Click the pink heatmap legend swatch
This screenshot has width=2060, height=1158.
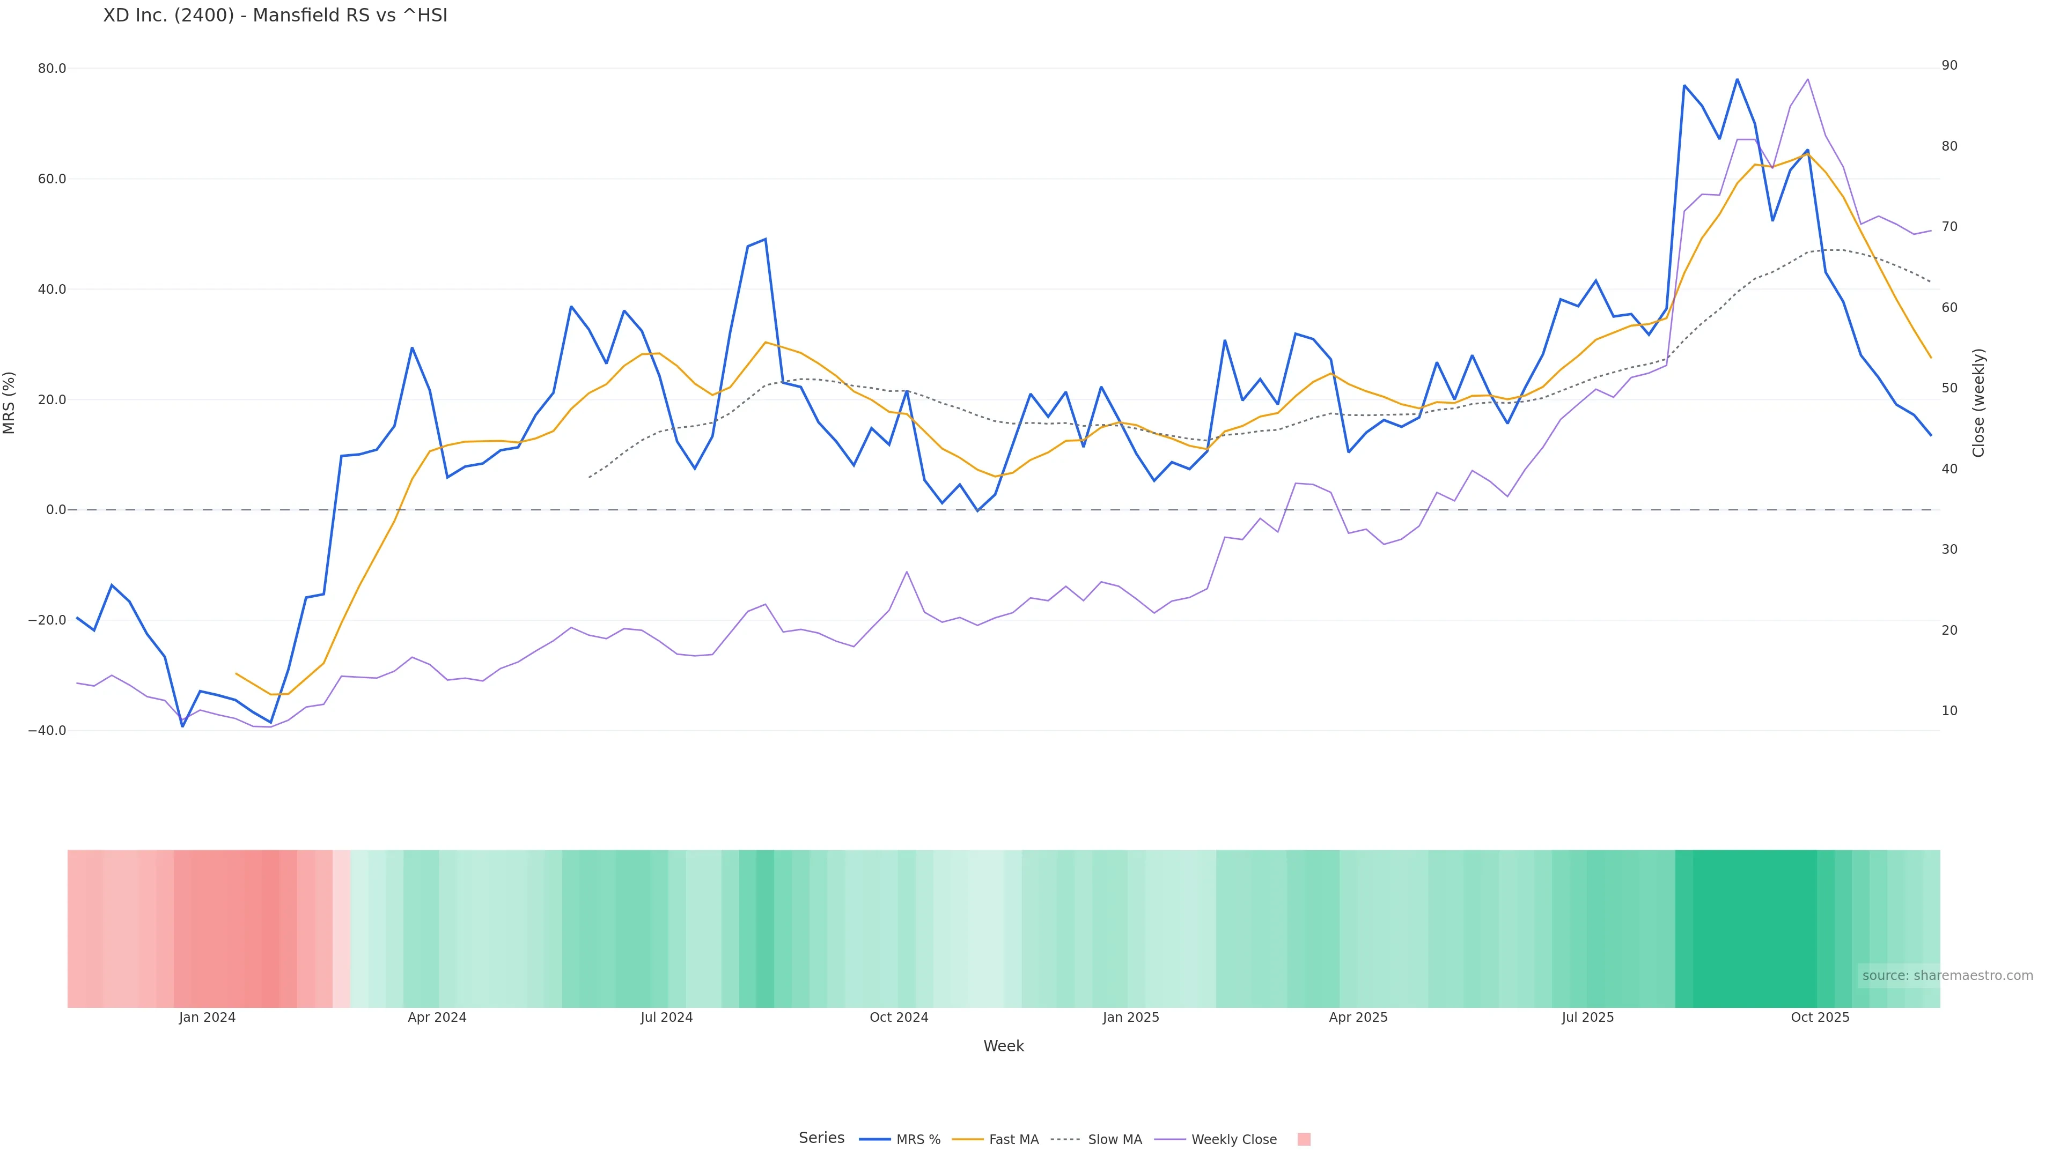pos(1304,1140)
